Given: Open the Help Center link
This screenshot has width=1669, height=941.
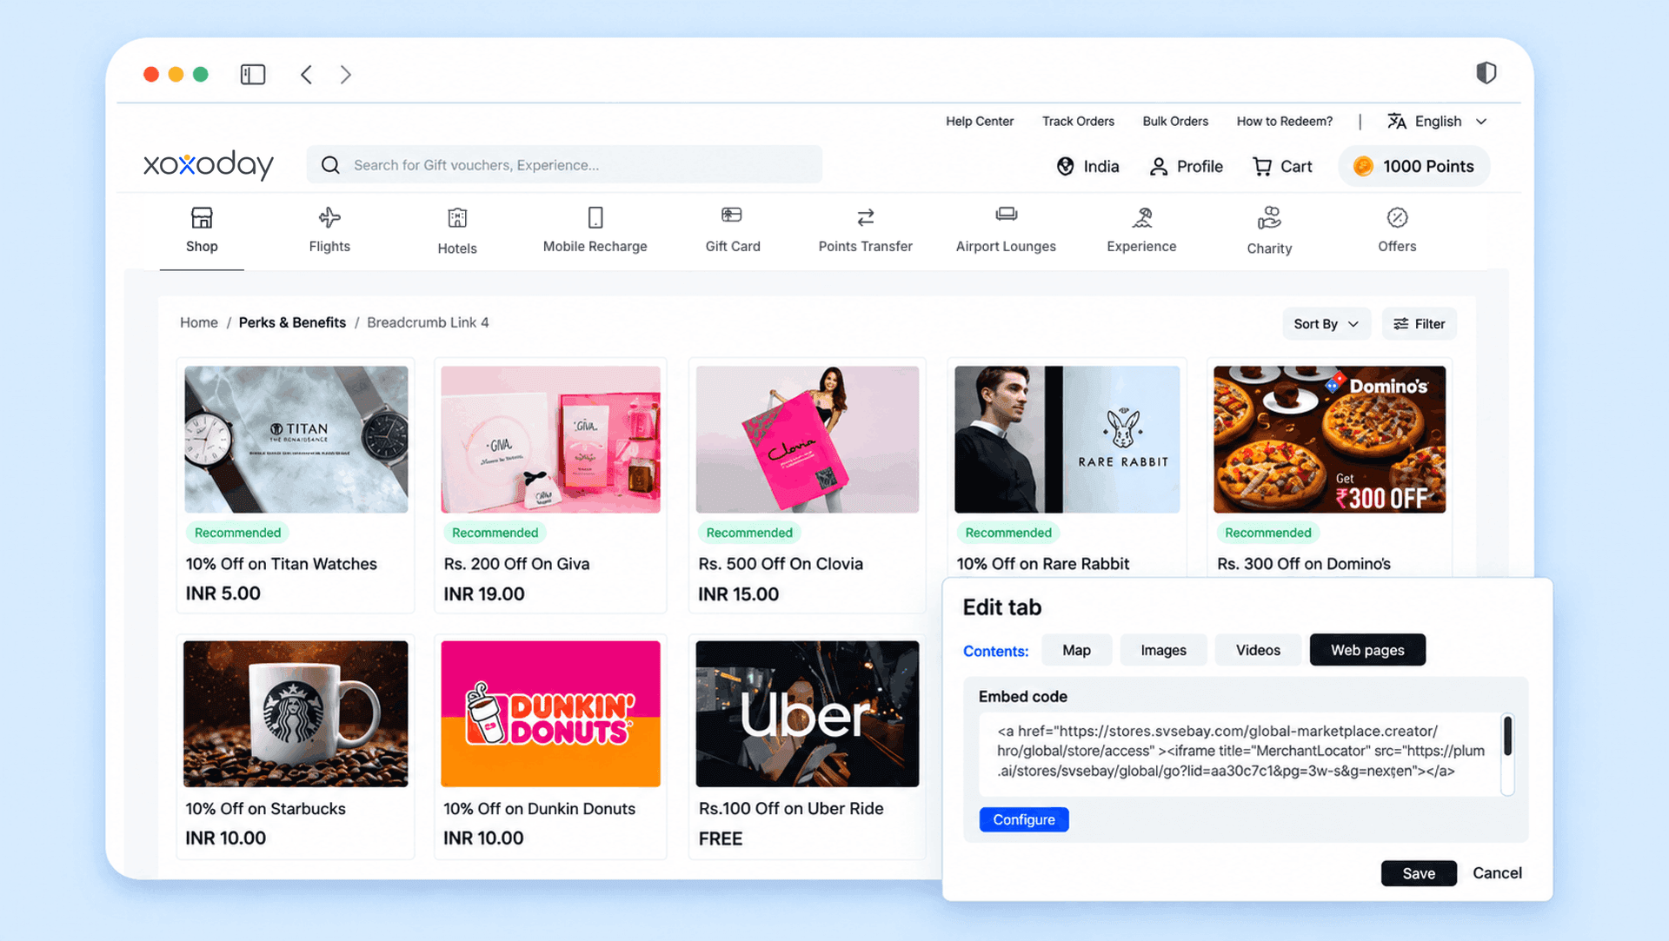Looking at the screenshot, I should pos(980,122).
